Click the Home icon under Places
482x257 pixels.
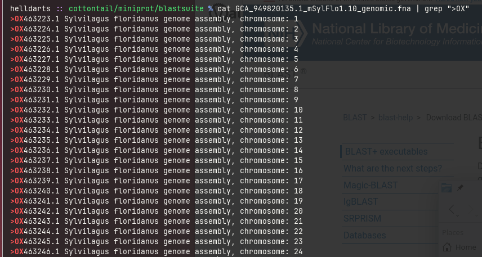click(448, 247)
